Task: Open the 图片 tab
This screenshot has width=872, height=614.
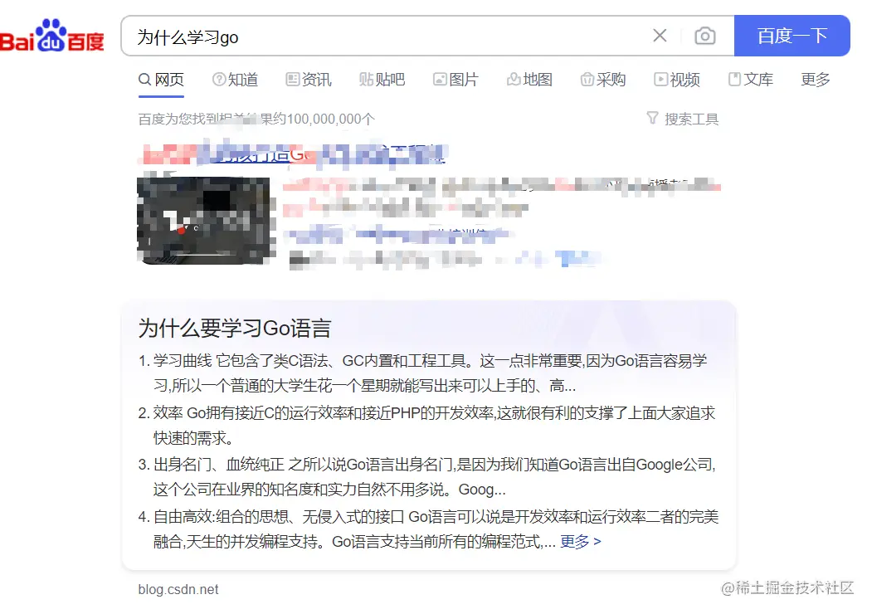Action: (x=456, y=80)
